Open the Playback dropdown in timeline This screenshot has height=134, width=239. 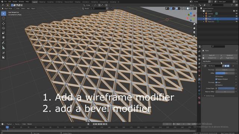(x=10, y=124)
